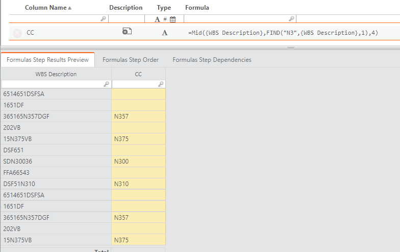Sort by Column Name header
Image resolution: width=400 pixels, height=252 pixels.
click(48, 8)
